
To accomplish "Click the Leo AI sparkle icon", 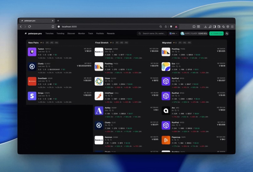I will pyautogui.click(x=223, y=27).
